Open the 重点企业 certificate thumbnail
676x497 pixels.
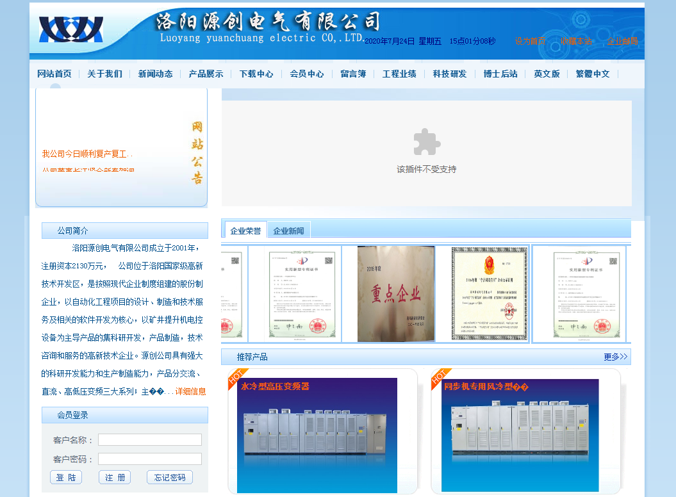coord(395,293)
